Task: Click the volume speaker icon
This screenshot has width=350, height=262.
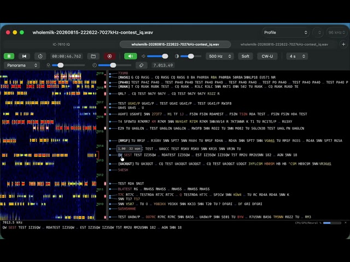Action: point(143,56)
